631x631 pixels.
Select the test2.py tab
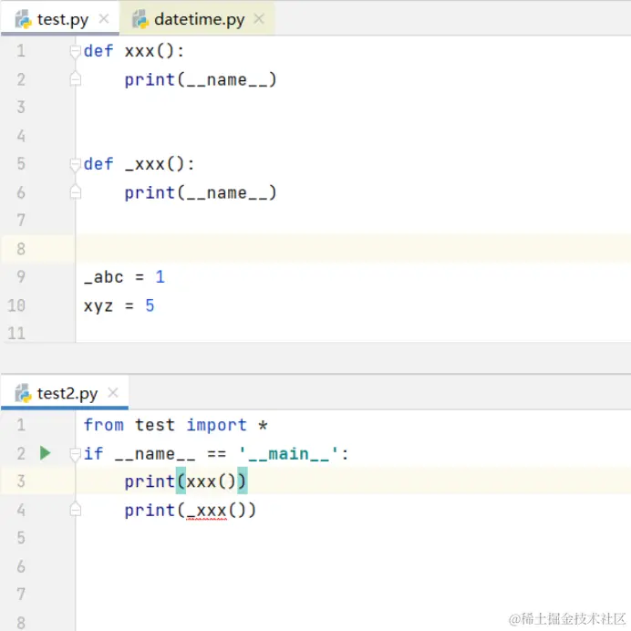[x=65, y=393]
